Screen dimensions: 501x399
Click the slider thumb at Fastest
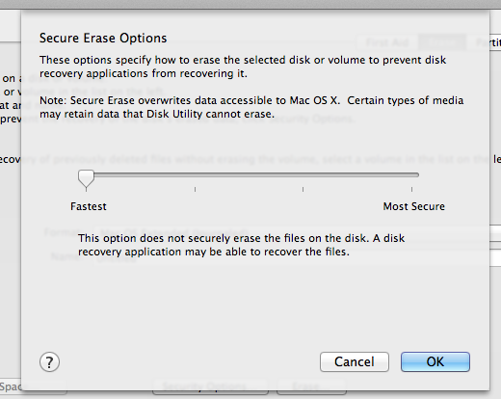pos(86,178)
